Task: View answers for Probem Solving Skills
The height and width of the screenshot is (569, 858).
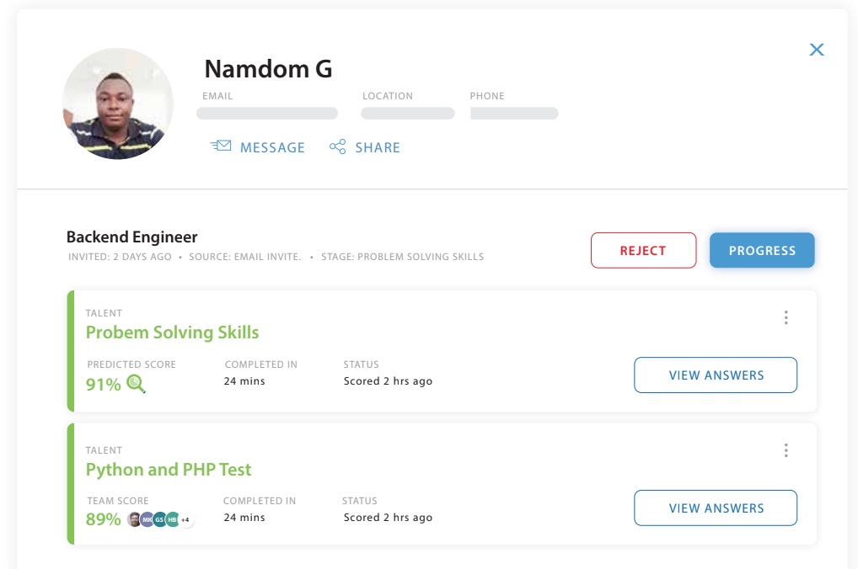Action: click(716, 375)
